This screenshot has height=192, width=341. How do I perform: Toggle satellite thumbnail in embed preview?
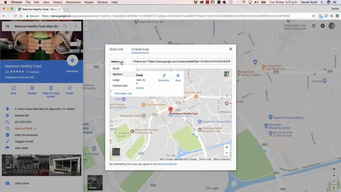click(x=116, y=152)
